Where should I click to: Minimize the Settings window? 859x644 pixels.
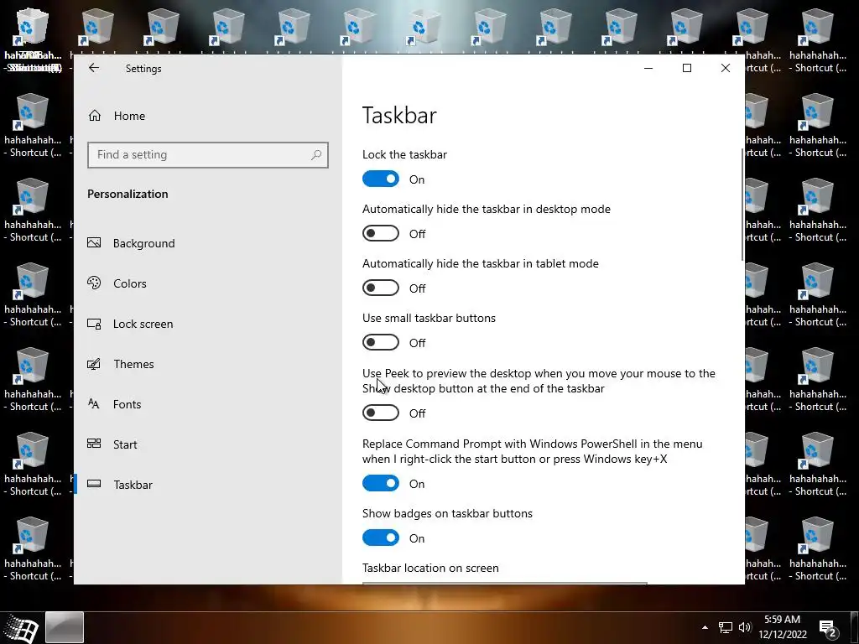pyautogui.click(x=648, y=68)
